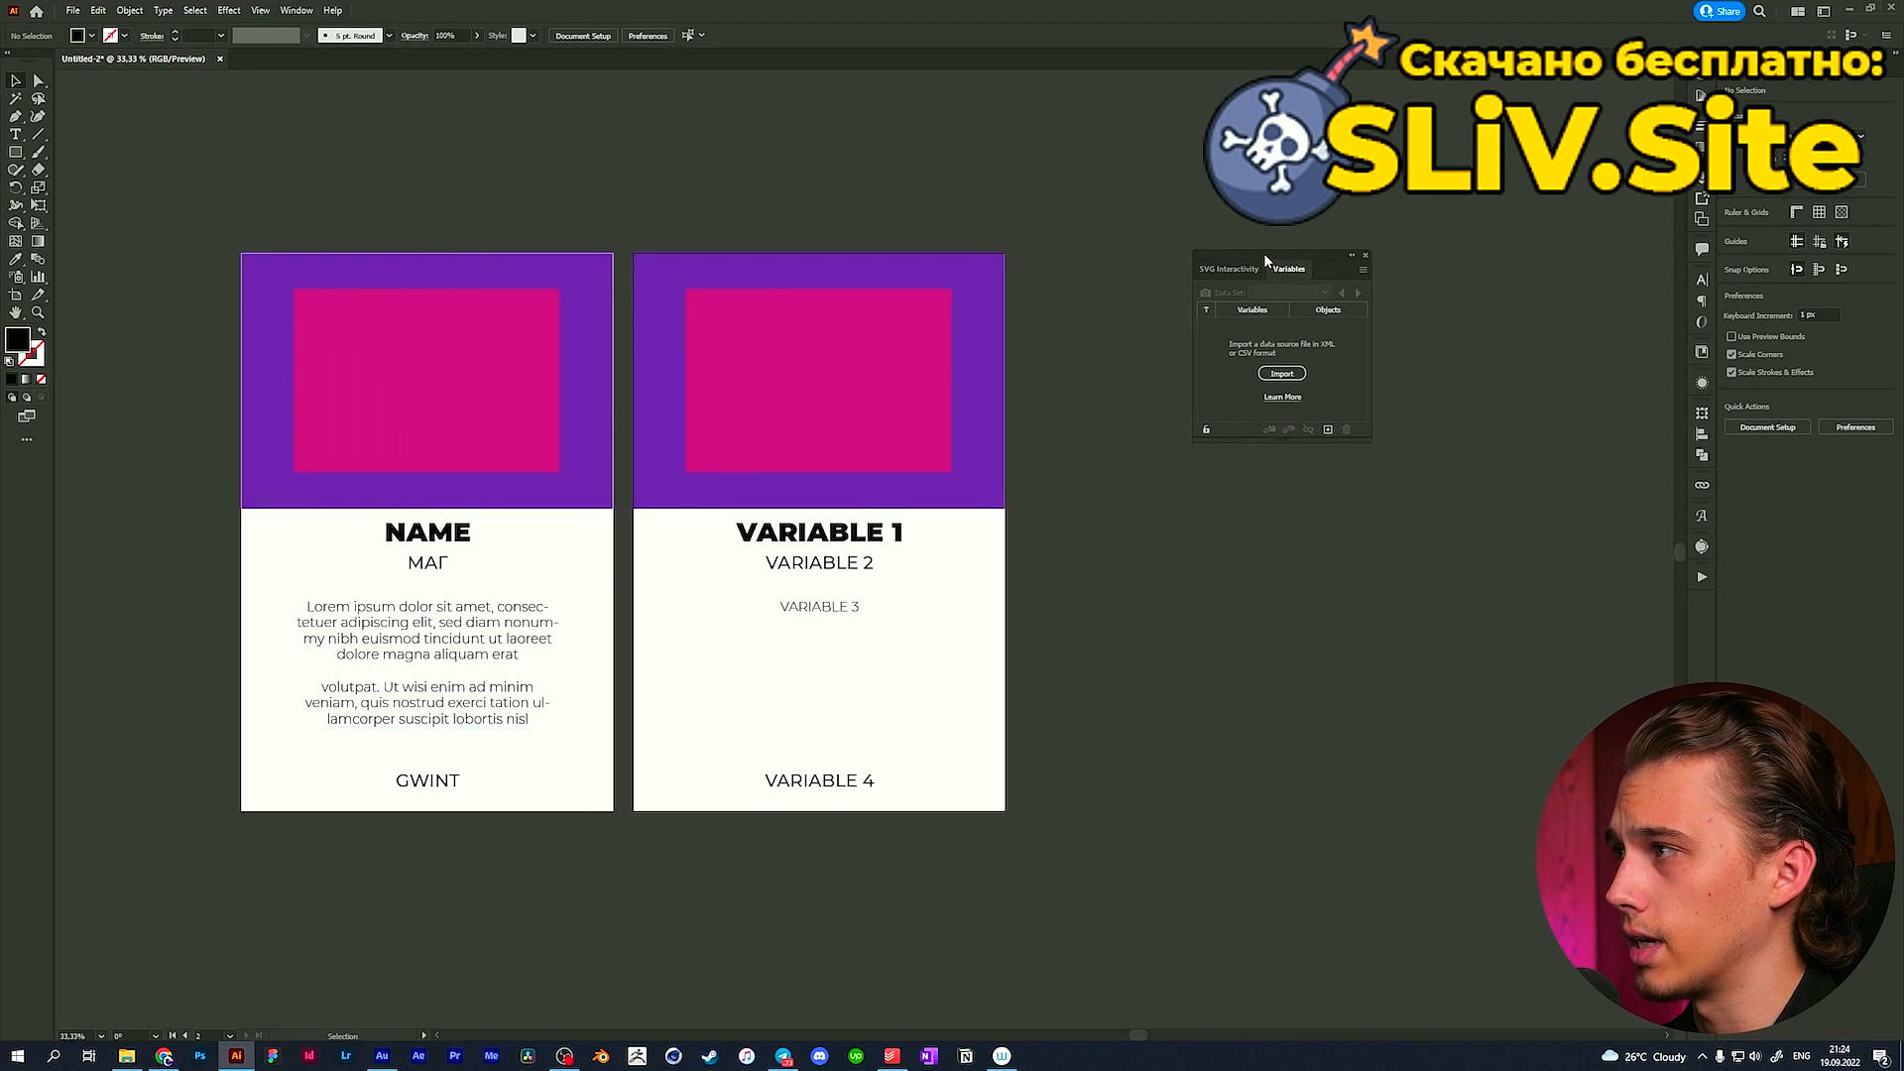The image size is (1904, 1071).
Task: Select the Lasso tool
Action: [39, 99]
